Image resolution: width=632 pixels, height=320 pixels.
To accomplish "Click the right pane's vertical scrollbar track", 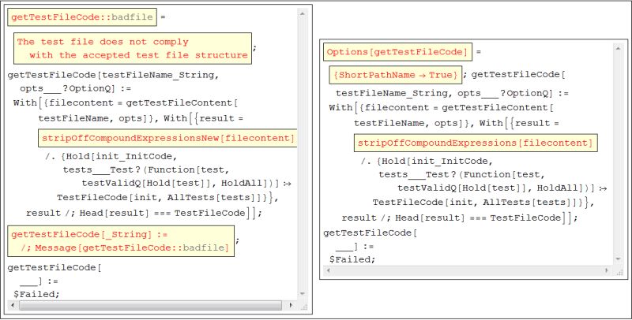I will tap(618, 154).
